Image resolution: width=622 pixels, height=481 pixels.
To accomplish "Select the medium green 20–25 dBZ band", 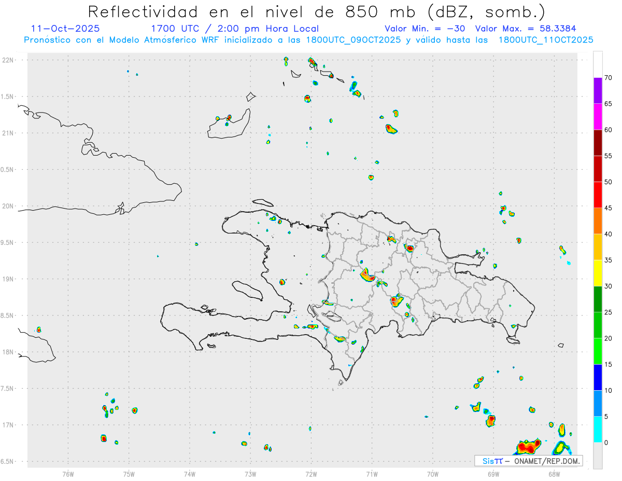I will point(598,325).
